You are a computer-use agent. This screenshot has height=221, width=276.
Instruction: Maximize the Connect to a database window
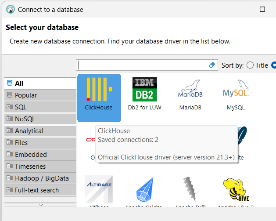click(262, 9)
